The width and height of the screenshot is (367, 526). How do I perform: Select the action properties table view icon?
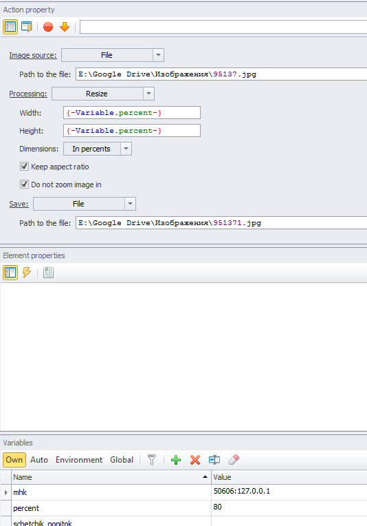10,27
